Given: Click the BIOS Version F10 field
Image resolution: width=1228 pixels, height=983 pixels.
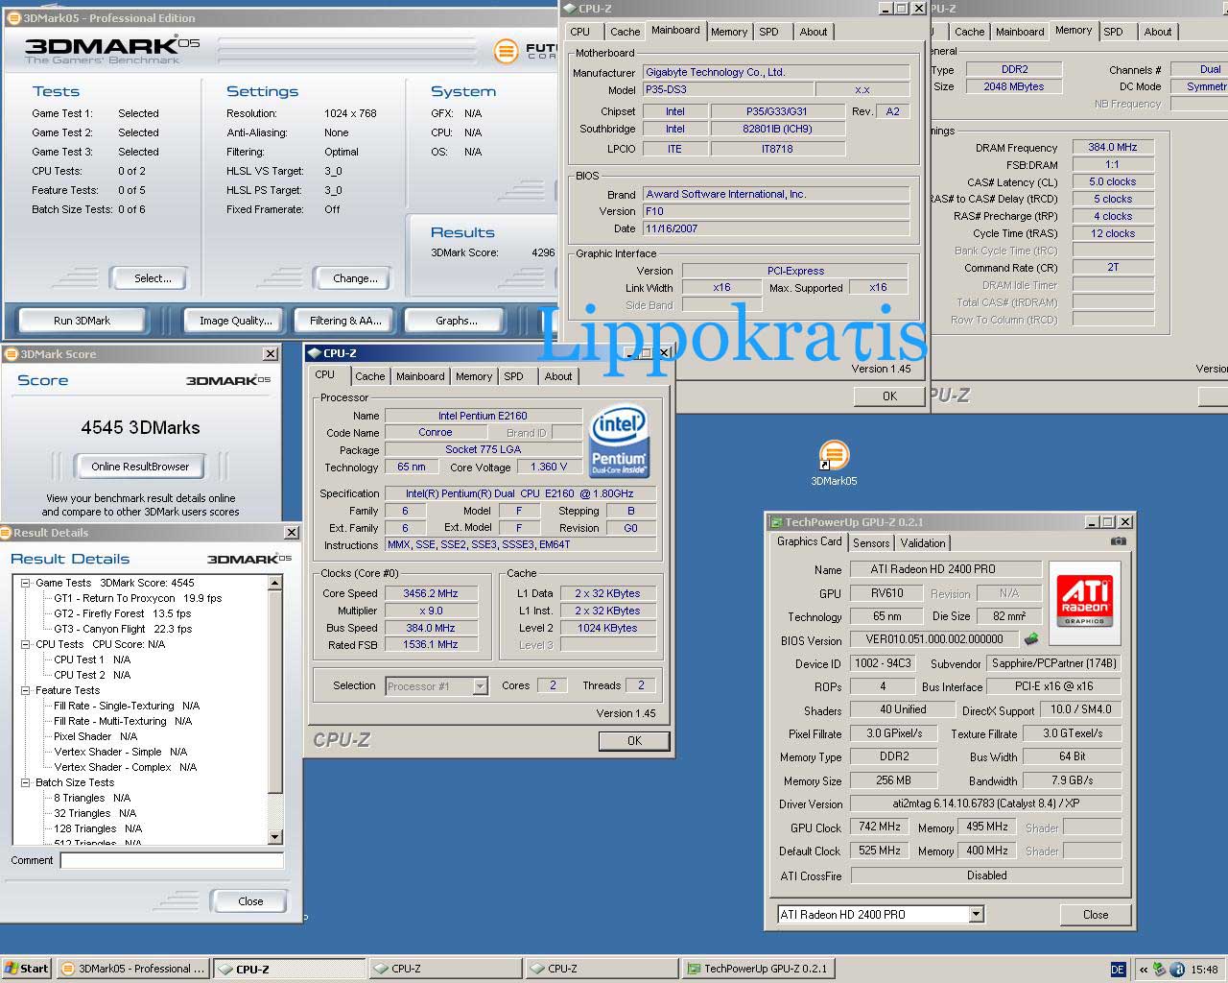Looking at the screenshot, I should click(x=775, y=211).
